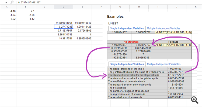Image resolution: width=202 pixels, height=107 pixels.
Task: Click cell with value 10.9717751
Action: [x=63, y=38]
